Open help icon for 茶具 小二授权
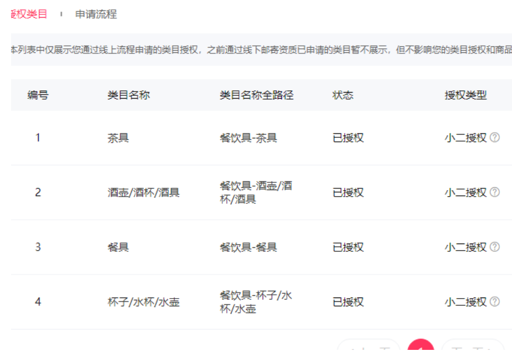Viewport: 512px width, 362px height. [x=495, y=138]
